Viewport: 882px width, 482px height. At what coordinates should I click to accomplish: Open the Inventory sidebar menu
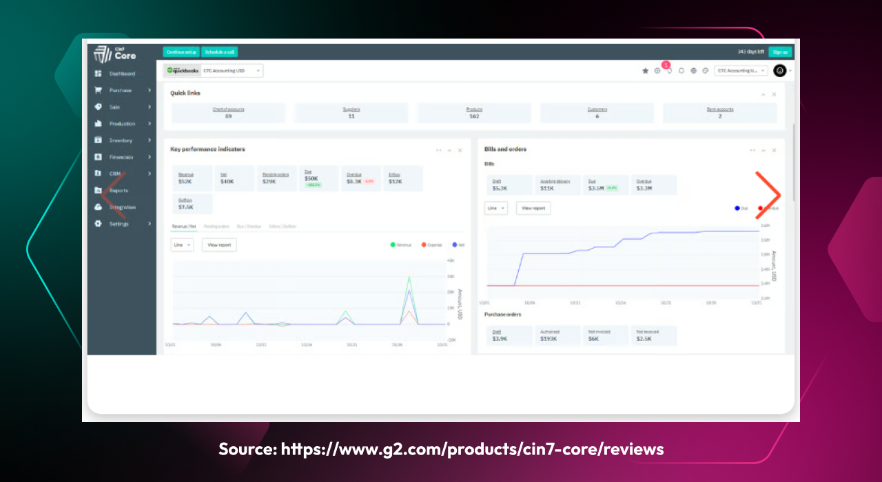pos(122,140)
